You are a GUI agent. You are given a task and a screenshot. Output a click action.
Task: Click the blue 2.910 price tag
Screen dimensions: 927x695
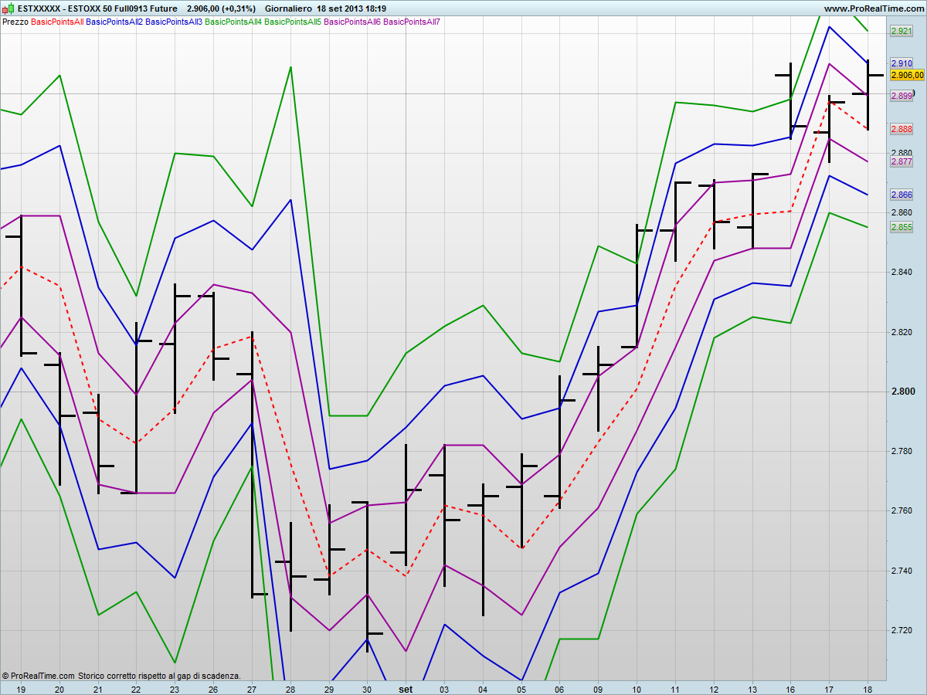pos(902,63)
